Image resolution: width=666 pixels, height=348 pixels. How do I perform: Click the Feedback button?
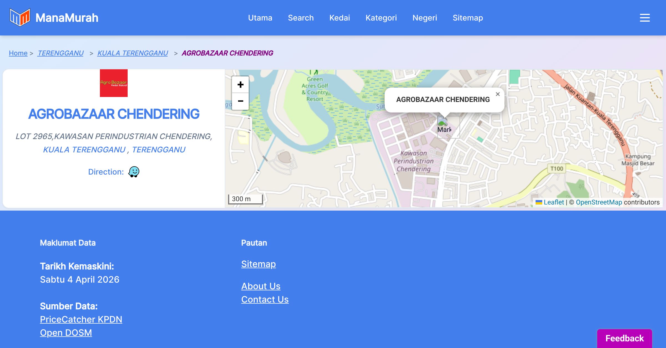[x=624, y=338]
